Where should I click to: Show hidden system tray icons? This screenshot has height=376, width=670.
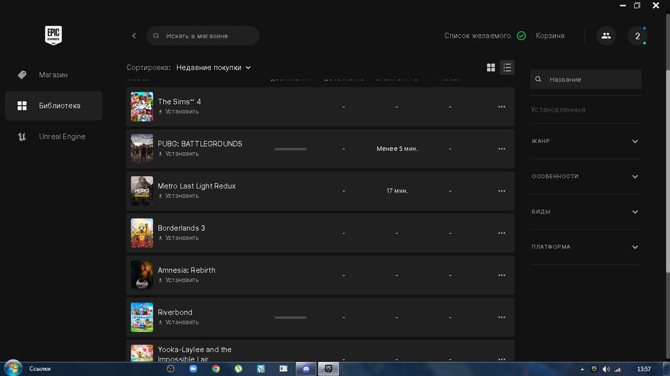(x=582, y=369)
